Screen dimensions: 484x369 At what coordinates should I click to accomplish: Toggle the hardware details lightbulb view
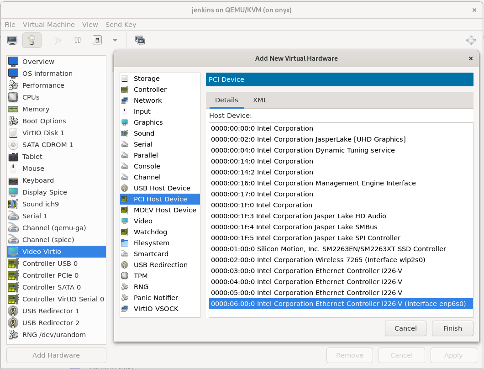[32, 40]
